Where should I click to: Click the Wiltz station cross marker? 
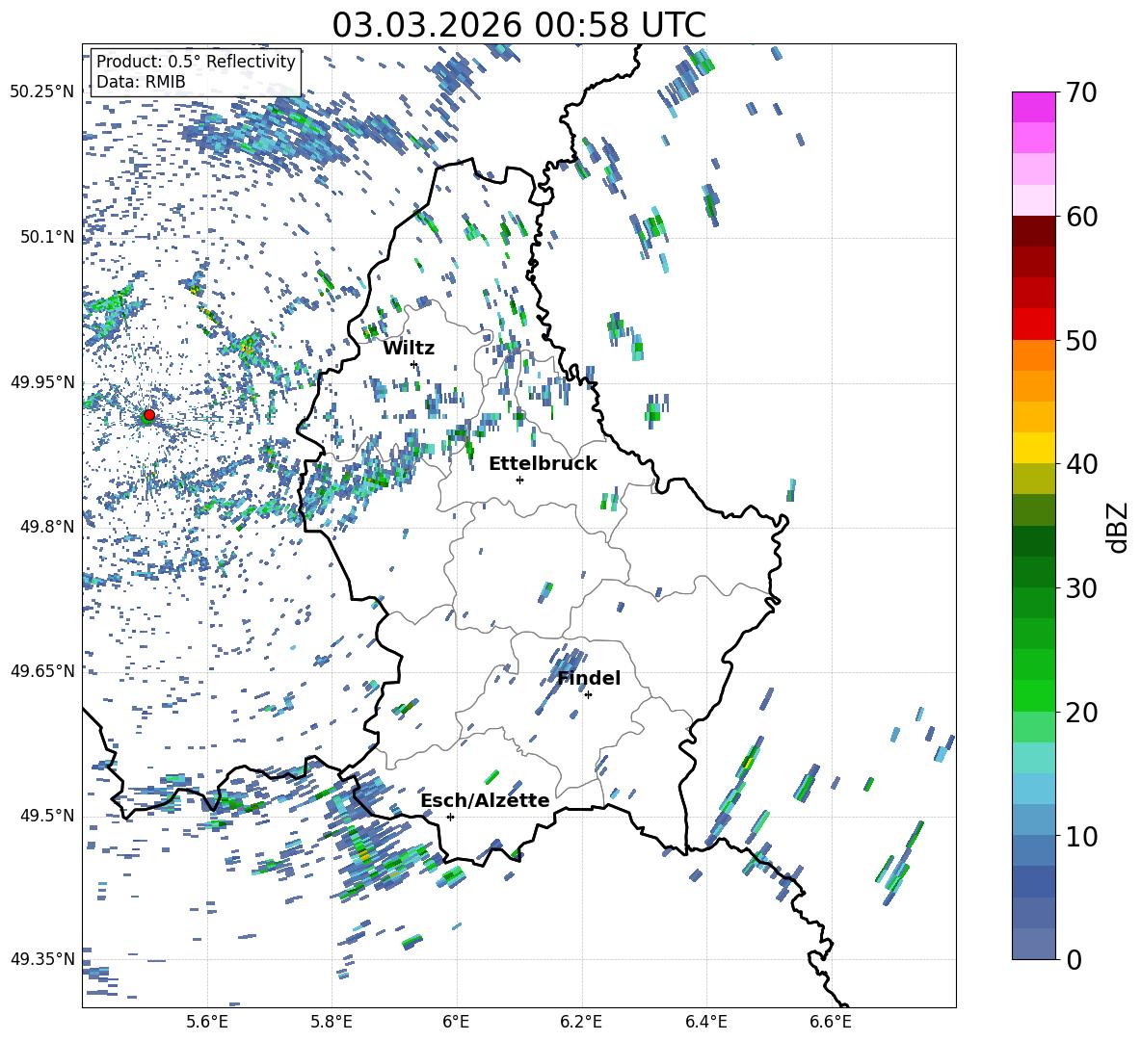pos(414,364)
